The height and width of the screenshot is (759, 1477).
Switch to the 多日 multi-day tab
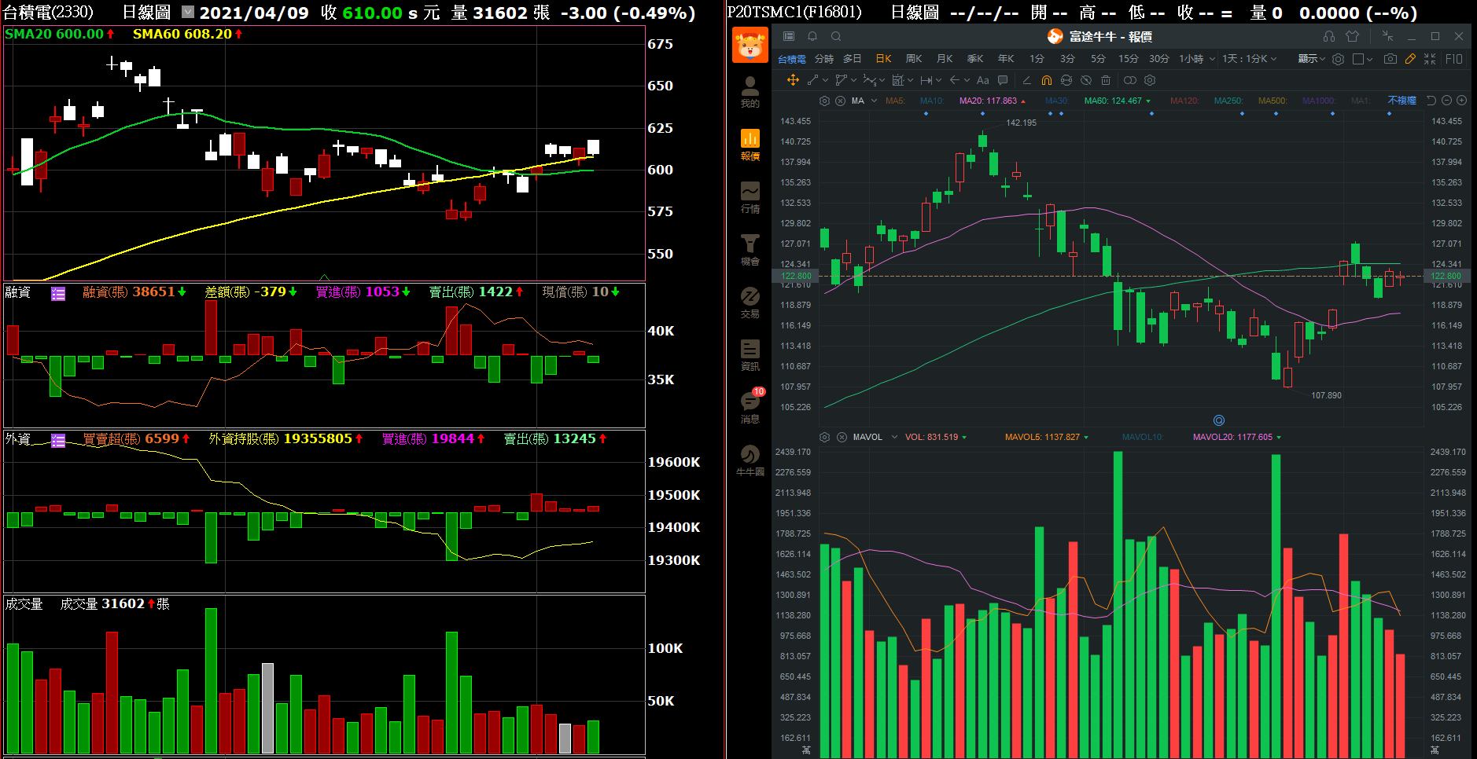pyautogui.click(x=853, y=59)
